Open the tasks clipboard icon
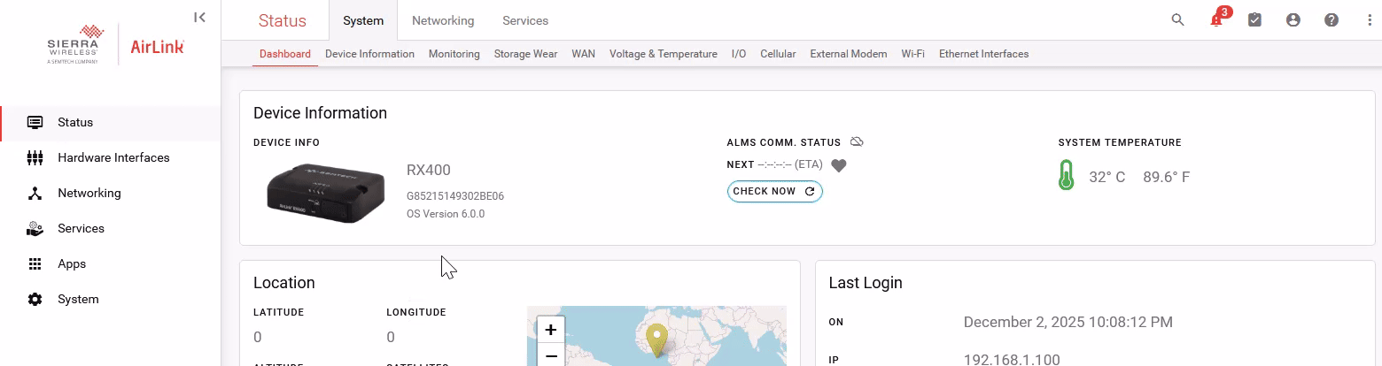Viewport: 1382px width, 366px height. [x=1254, y=20]
